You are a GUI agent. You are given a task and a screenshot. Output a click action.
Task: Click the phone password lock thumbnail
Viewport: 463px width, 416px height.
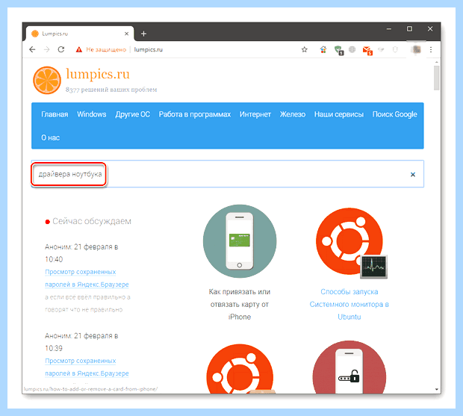(349, 367)
